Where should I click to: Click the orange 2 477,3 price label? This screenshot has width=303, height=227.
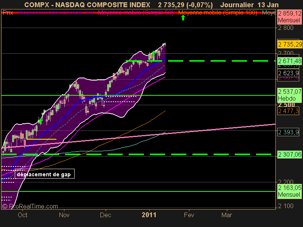[288, 111]
